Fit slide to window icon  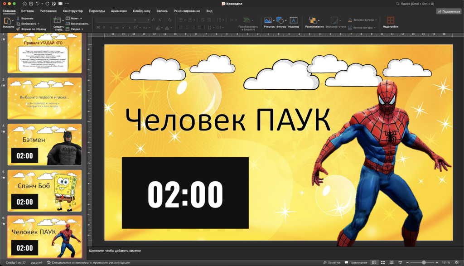pos(457,262)
